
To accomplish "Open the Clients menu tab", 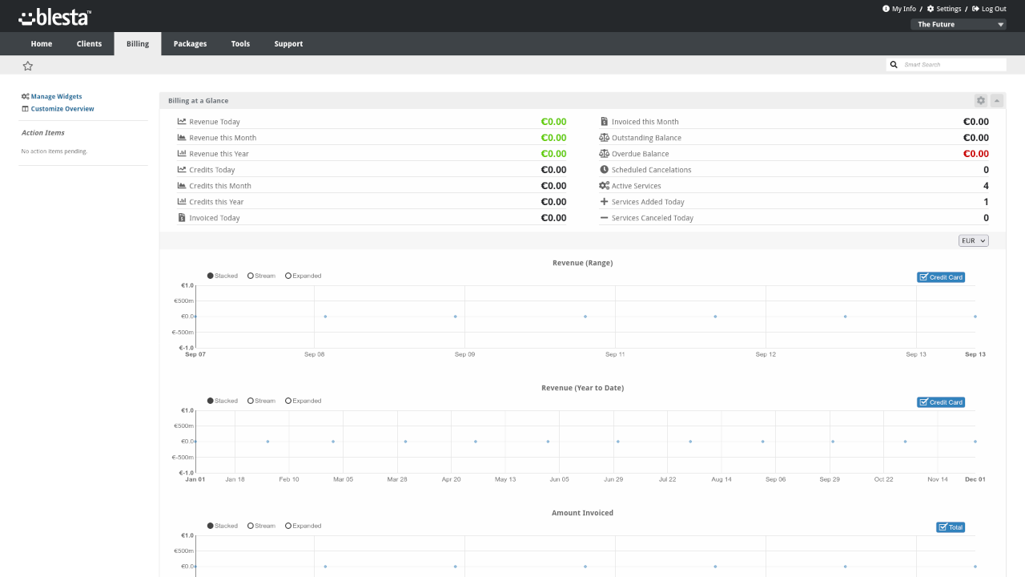I will pos(89,44).
